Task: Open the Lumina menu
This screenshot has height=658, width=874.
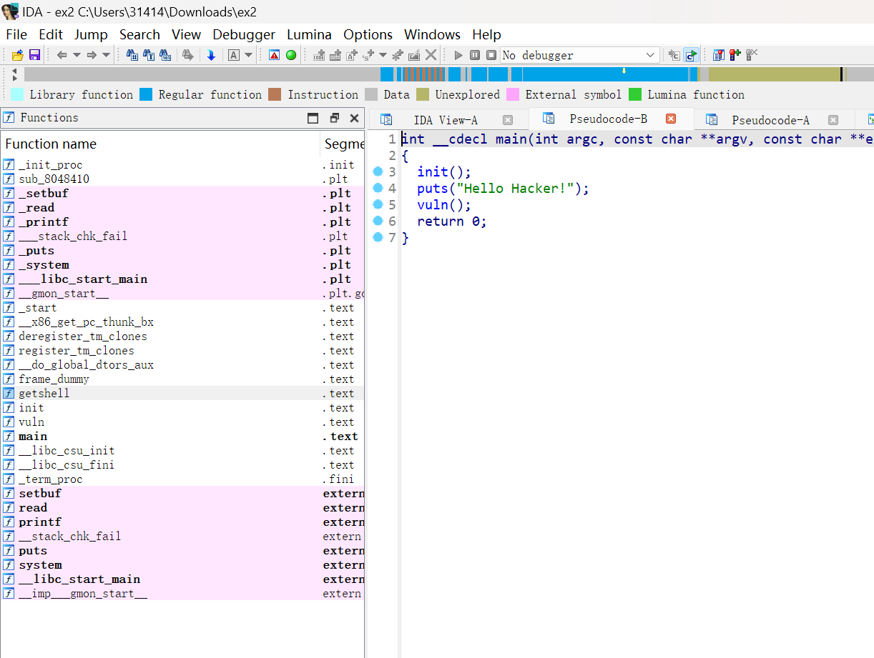Action: (x=309, y=34)
